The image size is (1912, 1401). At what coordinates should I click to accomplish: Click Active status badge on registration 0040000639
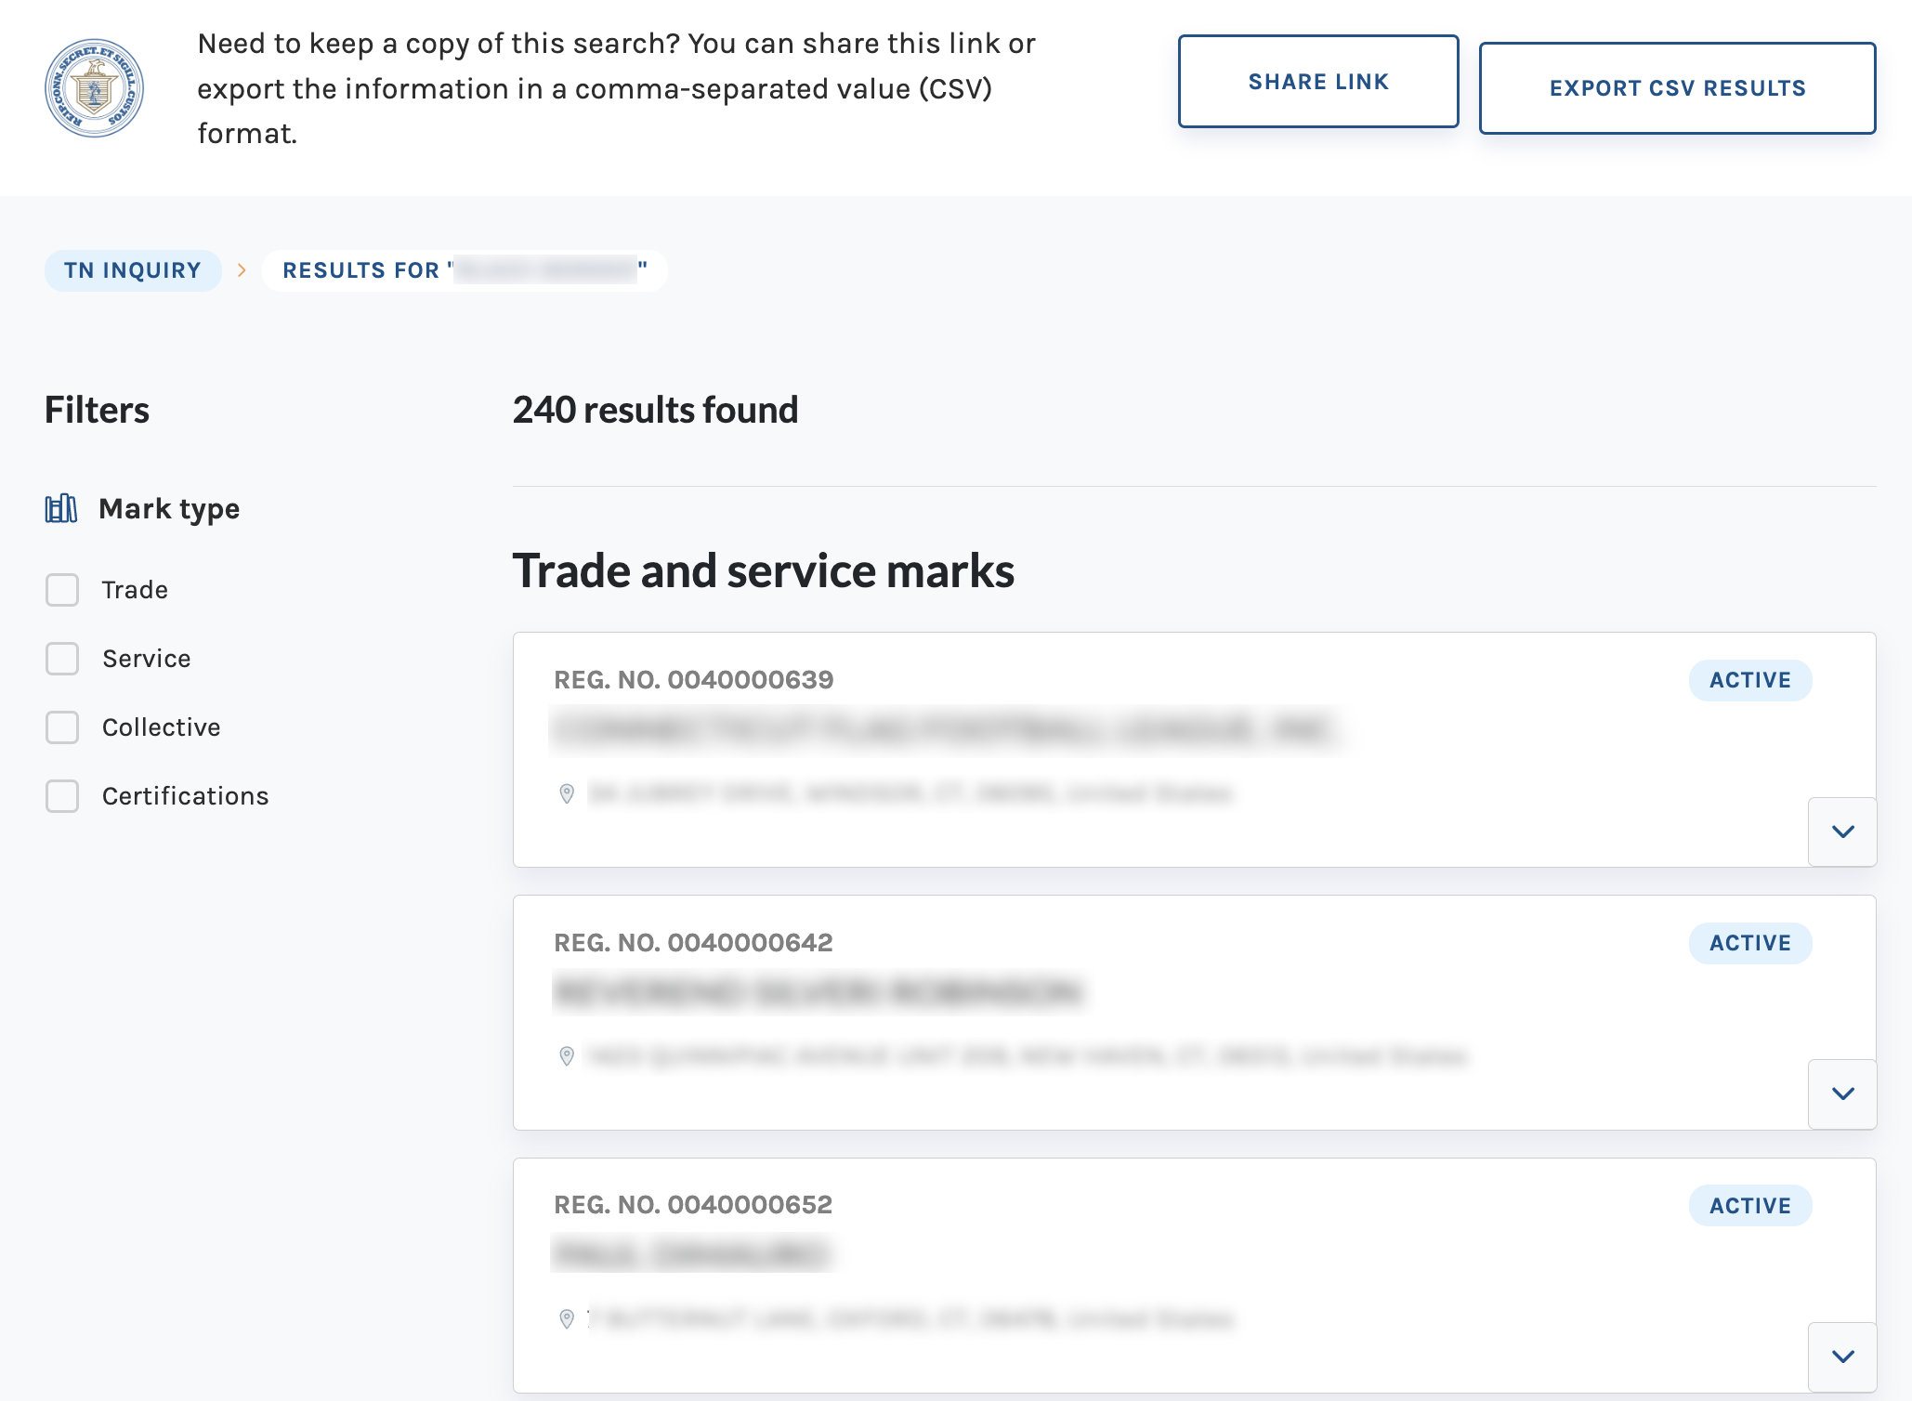pyautogui.click(x=1750, y=680)
